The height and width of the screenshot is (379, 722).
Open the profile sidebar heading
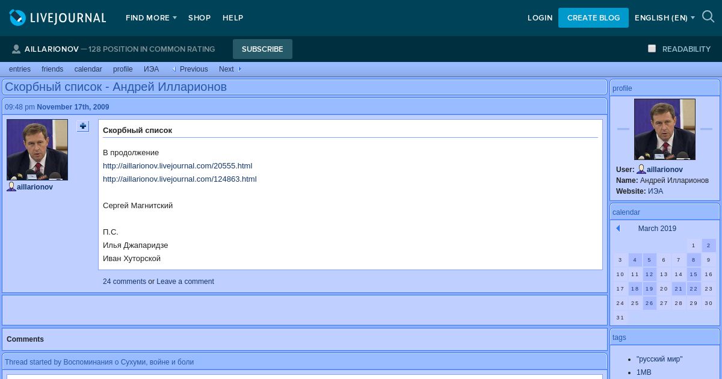(622, 88)
